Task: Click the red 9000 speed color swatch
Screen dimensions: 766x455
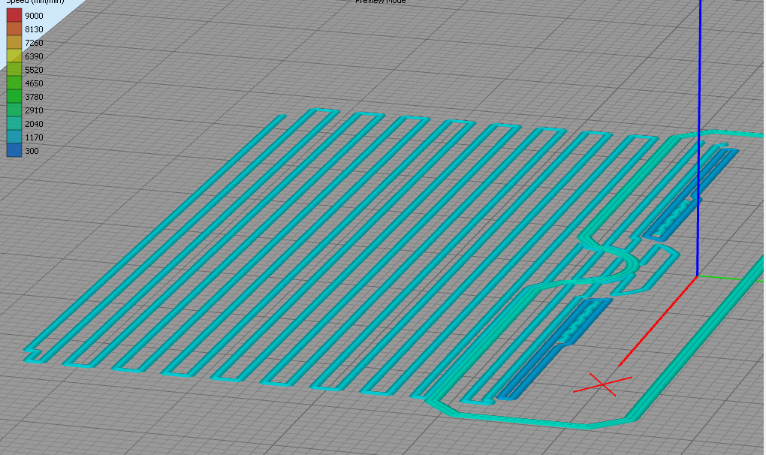Action: pyautogui.click(x=14, y=15)
